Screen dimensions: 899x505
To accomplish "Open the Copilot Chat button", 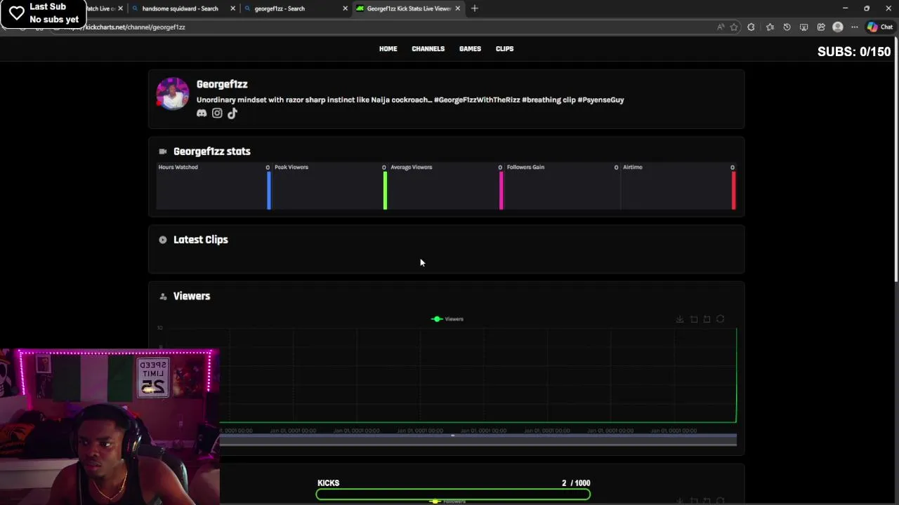I will point(879,27).
